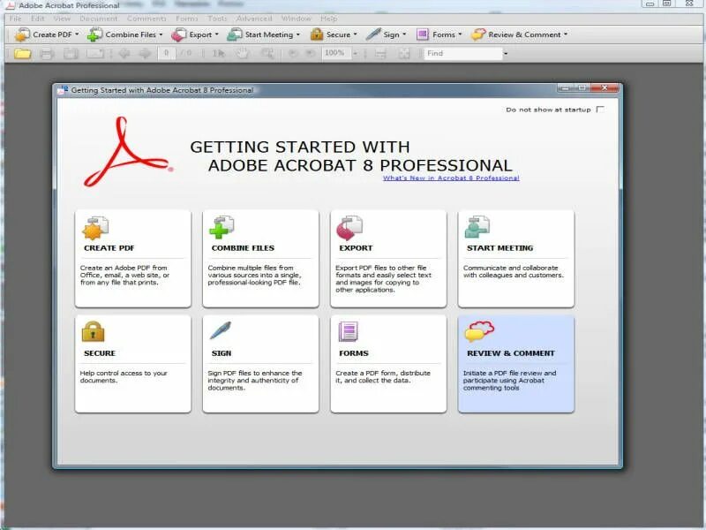The width and height of the screenshot is (706, 530).
Task: Click the COMBINE FILES card title
Action: coord(244,248)
